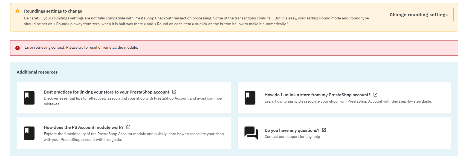
Task: Open external link icon after PS Account module title
Action: pyautogui.click(x=128, y=127)
